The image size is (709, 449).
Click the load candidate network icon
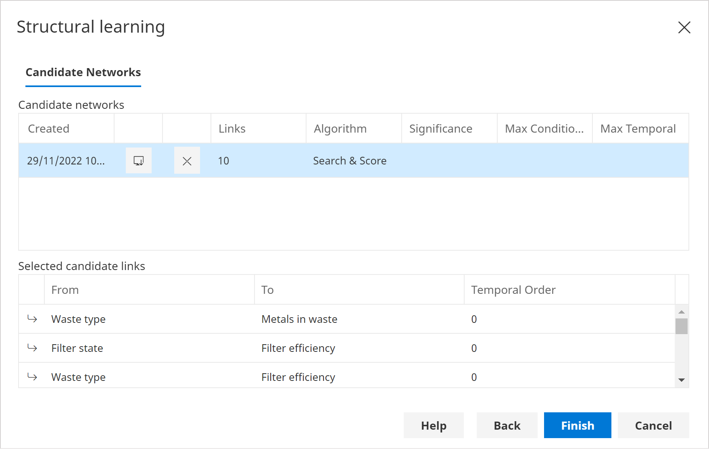tap(138, 160)
